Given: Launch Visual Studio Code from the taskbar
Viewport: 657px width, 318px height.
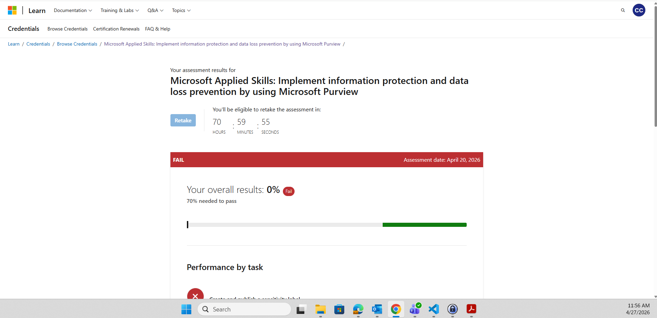Looking at the screenshot, I should click(x=434, y=309).
